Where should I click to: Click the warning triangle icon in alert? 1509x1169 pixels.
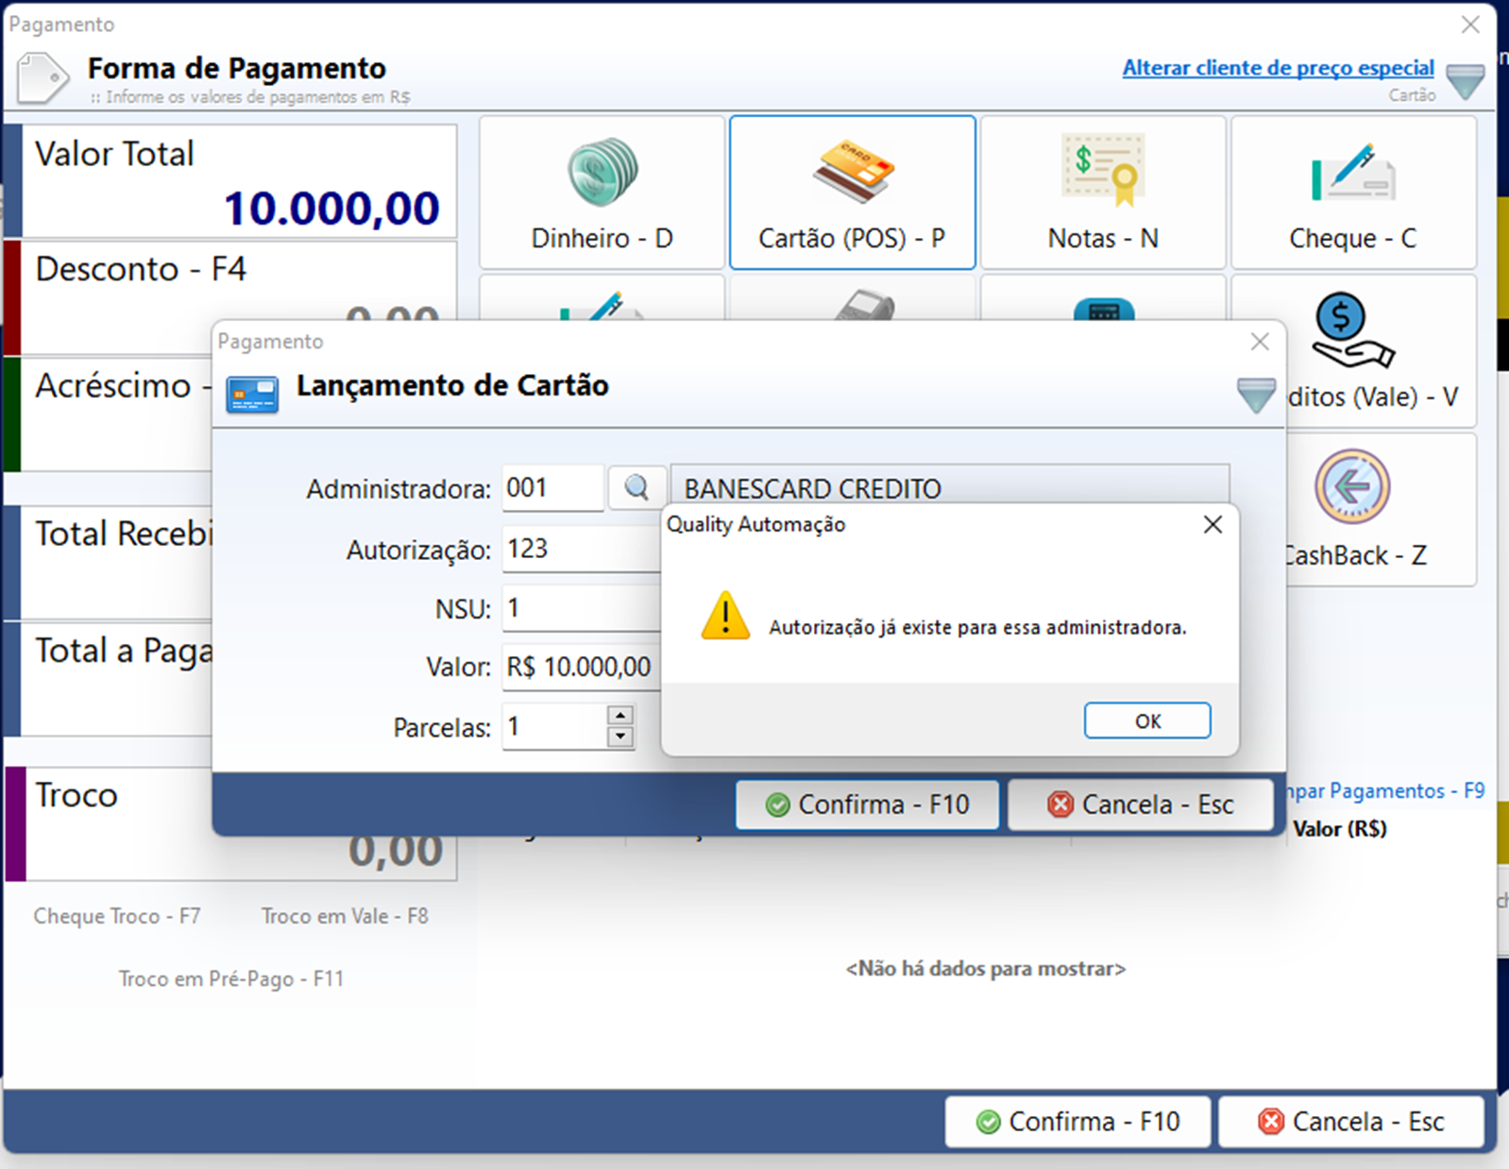tap(725, 617)
